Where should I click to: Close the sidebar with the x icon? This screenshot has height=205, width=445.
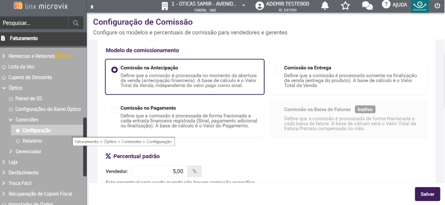point(92,7)
